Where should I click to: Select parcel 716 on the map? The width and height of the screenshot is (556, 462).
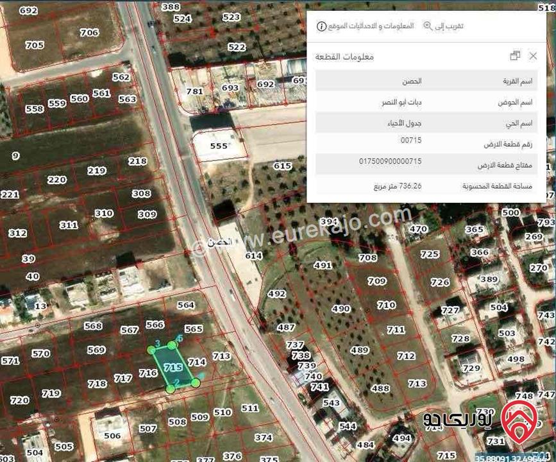tap(148, 373)
